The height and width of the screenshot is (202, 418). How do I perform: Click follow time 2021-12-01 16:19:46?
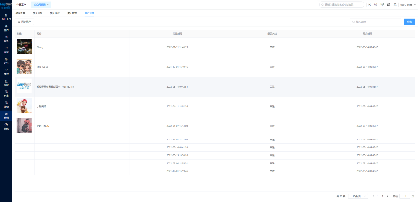[x=177, y=171]
